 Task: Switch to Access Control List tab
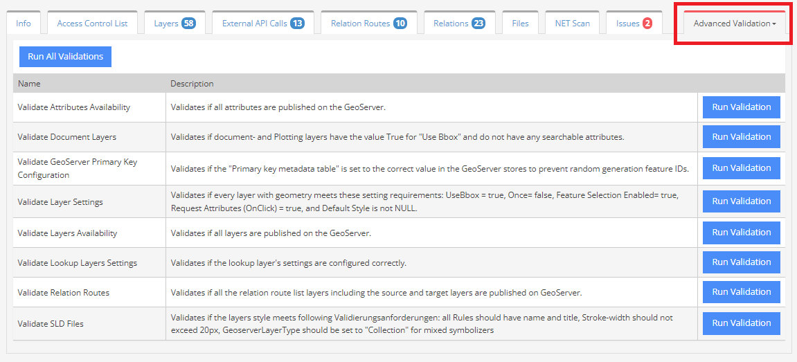[x=92, y=23]
